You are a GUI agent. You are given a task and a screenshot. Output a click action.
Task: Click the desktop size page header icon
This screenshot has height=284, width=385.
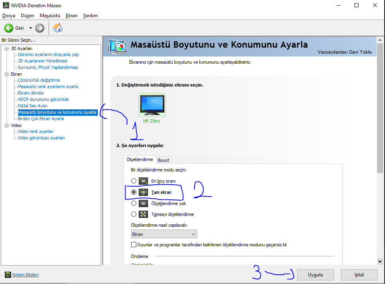click(118, 46)
